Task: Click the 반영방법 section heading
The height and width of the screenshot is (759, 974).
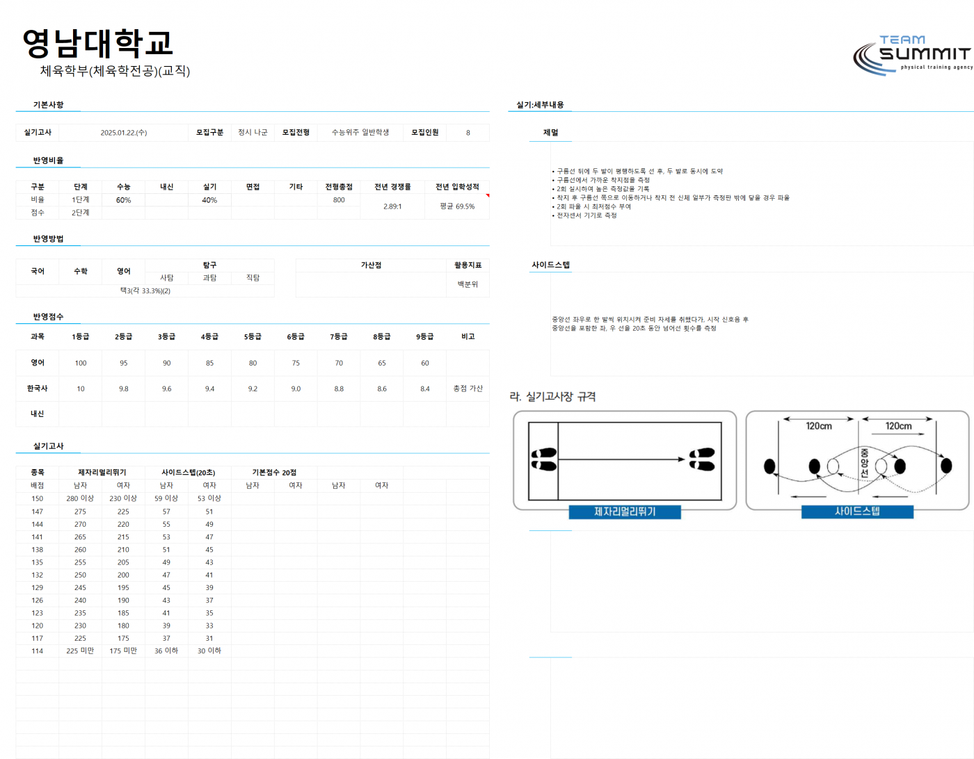Action: [x=48, y=239]
